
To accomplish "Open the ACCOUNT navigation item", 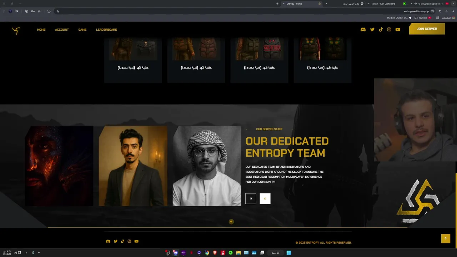I will click(62, 30).
